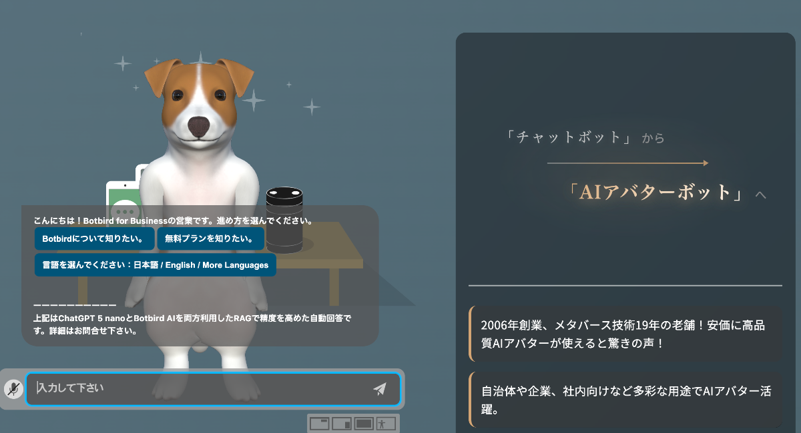The image size is (801, 433).
Task: Click the 無料プランを知りたい button
Action: click(210, 238)
